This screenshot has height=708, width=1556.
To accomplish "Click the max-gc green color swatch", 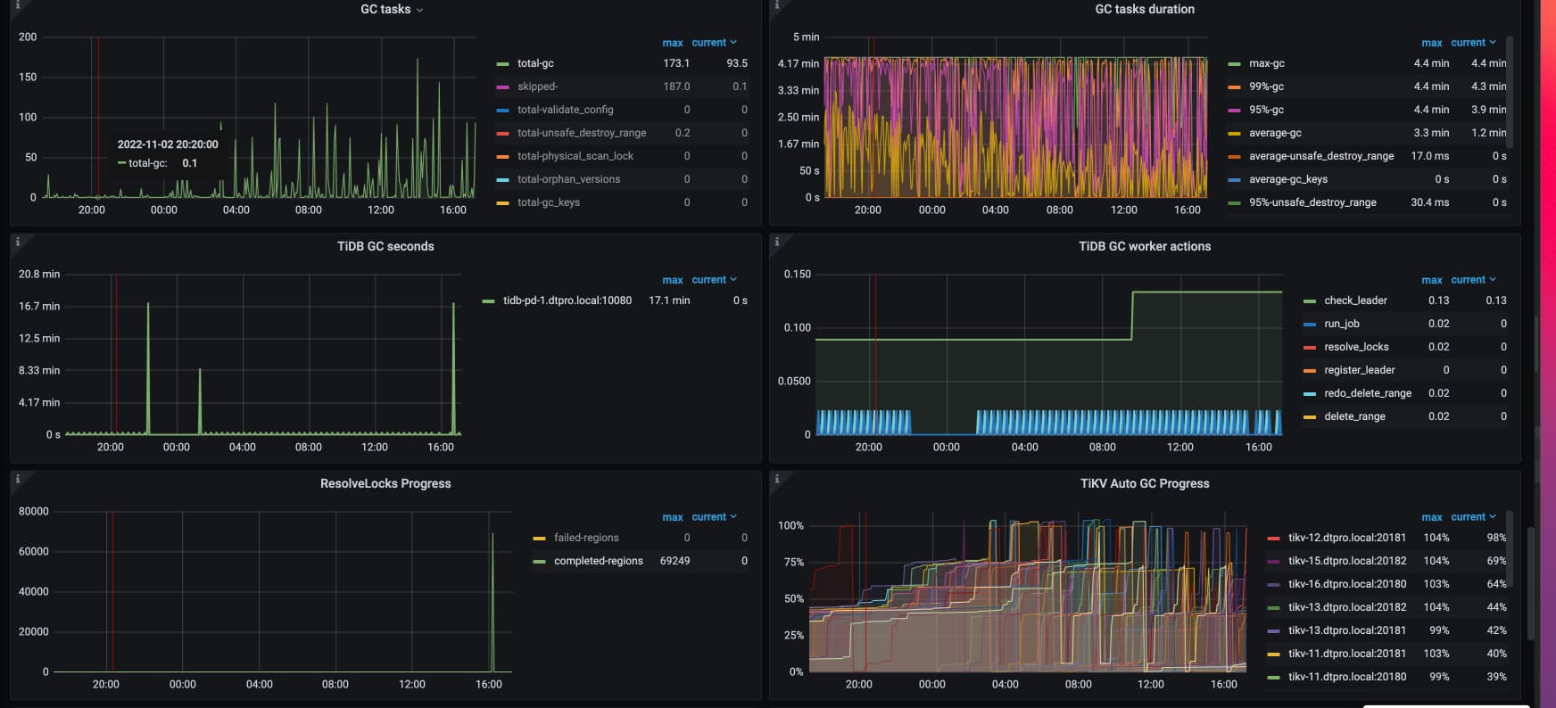I will coord(1234,64).
